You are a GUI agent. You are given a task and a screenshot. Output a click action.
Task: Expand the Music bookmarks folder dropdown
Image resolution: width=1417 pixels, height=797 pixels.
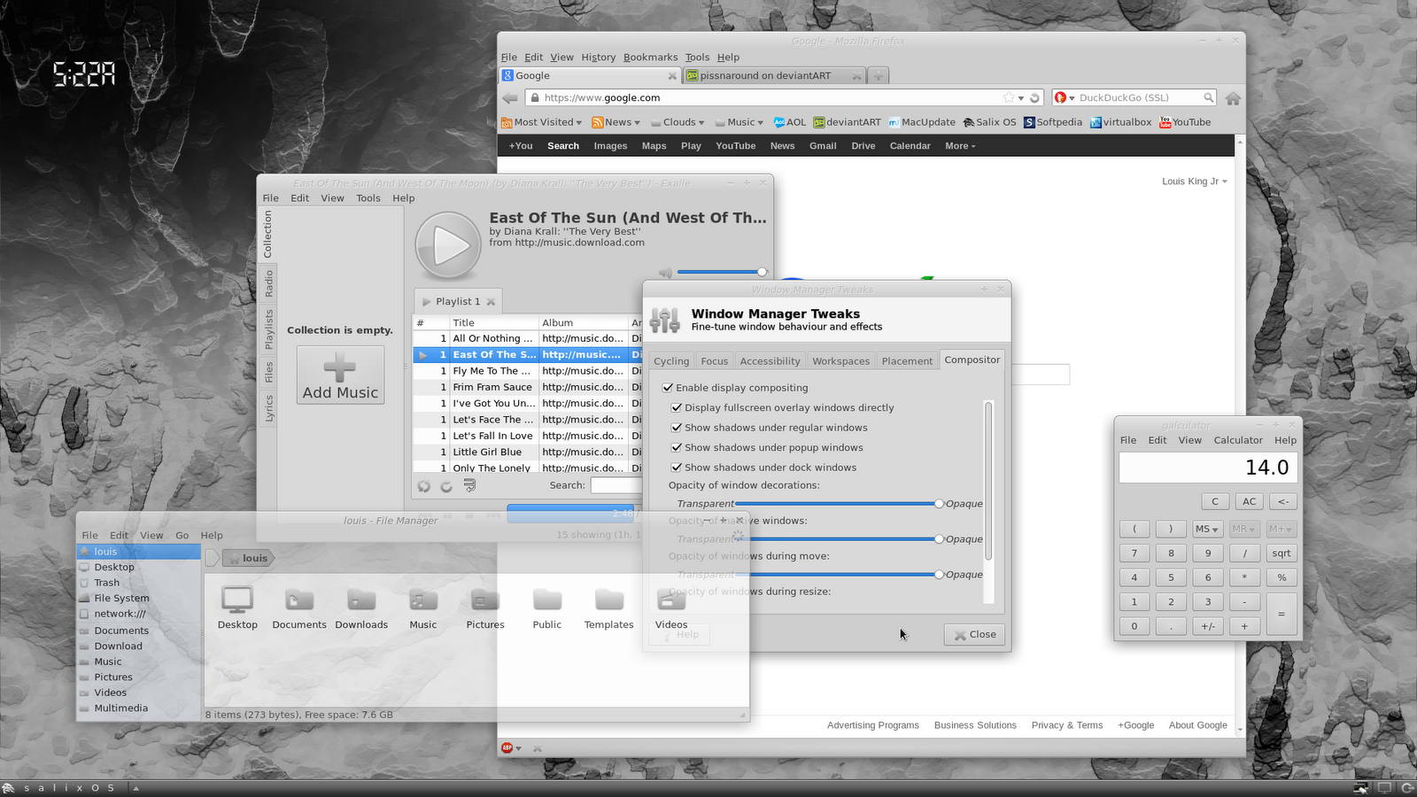pos(739,122)
